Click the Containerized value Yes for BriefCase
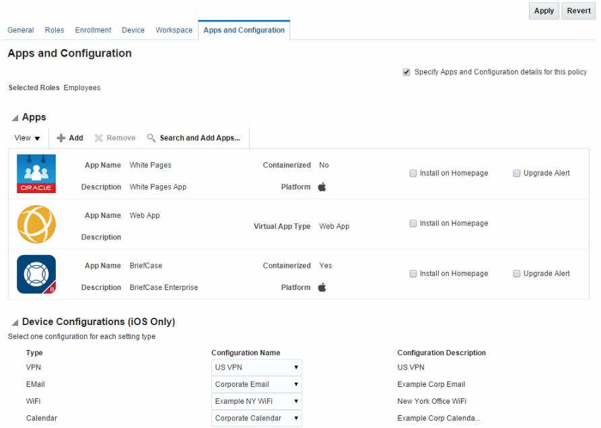 click(x=326, y=266)
